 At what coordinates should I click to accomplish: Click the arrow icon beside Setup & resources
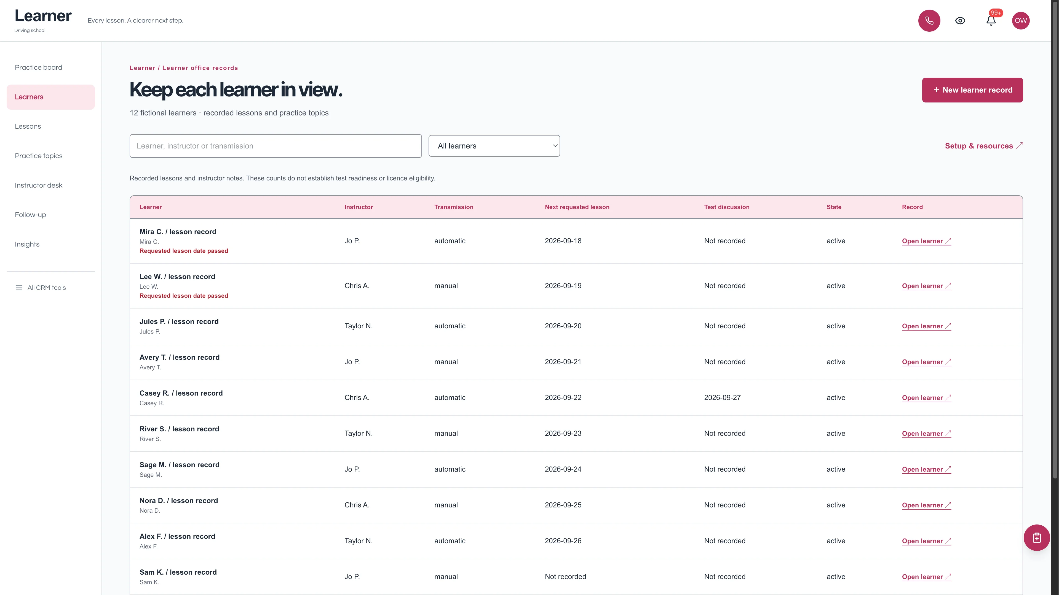1019,146
